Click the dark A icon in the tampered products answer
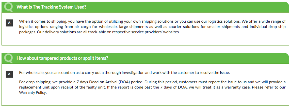Viewport: 290px width, 107px height. (9, 74)
